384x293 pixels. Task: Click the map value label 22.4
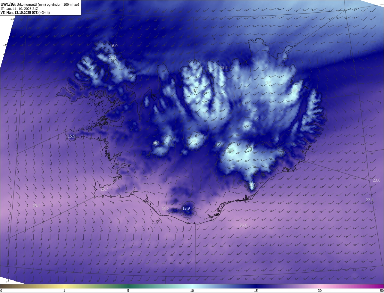tap(370, 200)
